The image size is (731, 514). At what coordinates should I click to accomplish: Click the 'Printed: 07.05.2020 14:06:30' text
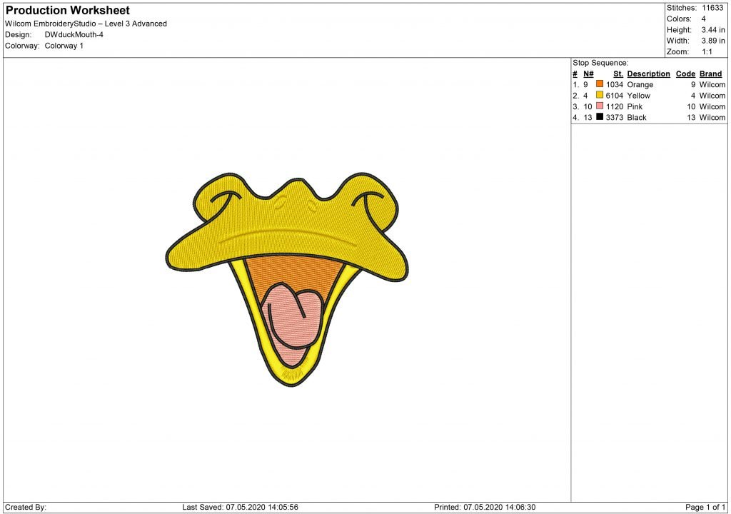coord(485,507)
